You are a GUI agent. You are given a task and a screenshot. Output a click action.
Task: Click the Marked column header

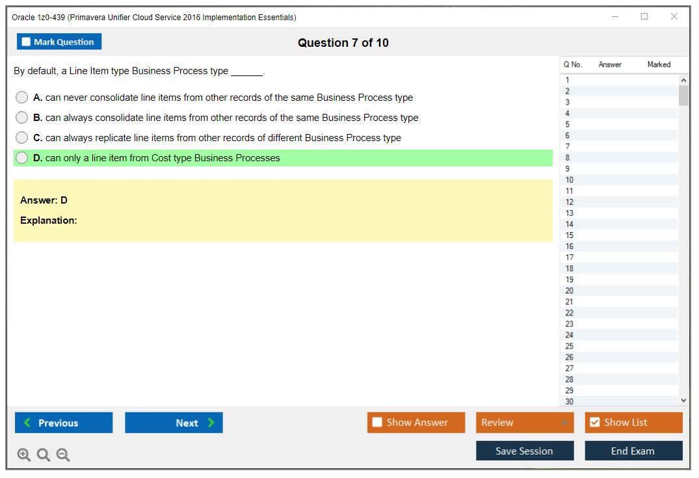click(659, 64)
